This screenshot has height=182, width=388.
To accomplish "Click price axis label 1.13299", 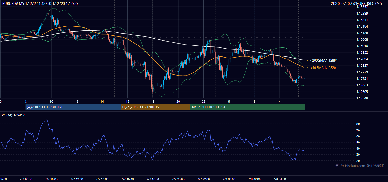I will (x=362, y=13).
